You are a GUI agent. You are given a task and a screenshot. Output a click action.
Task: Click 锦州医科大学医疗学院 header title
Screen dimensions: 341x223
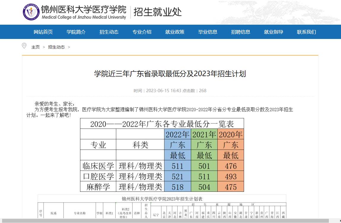pos(84,10)
